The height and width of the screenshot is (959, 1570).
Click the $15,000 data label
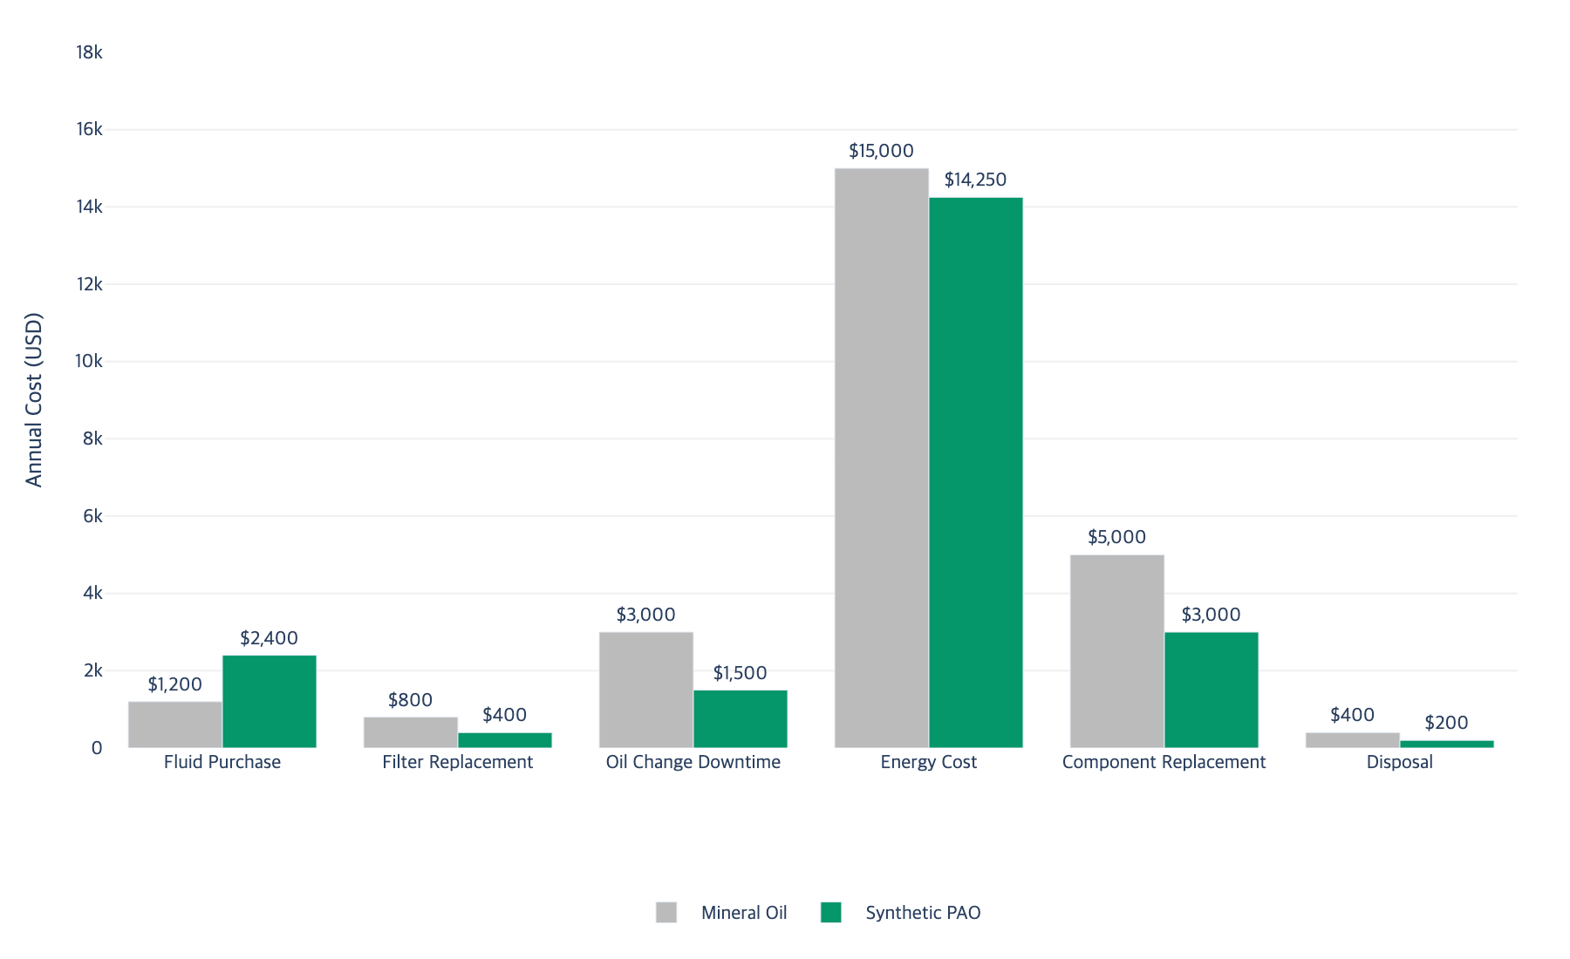click(881, 151)
